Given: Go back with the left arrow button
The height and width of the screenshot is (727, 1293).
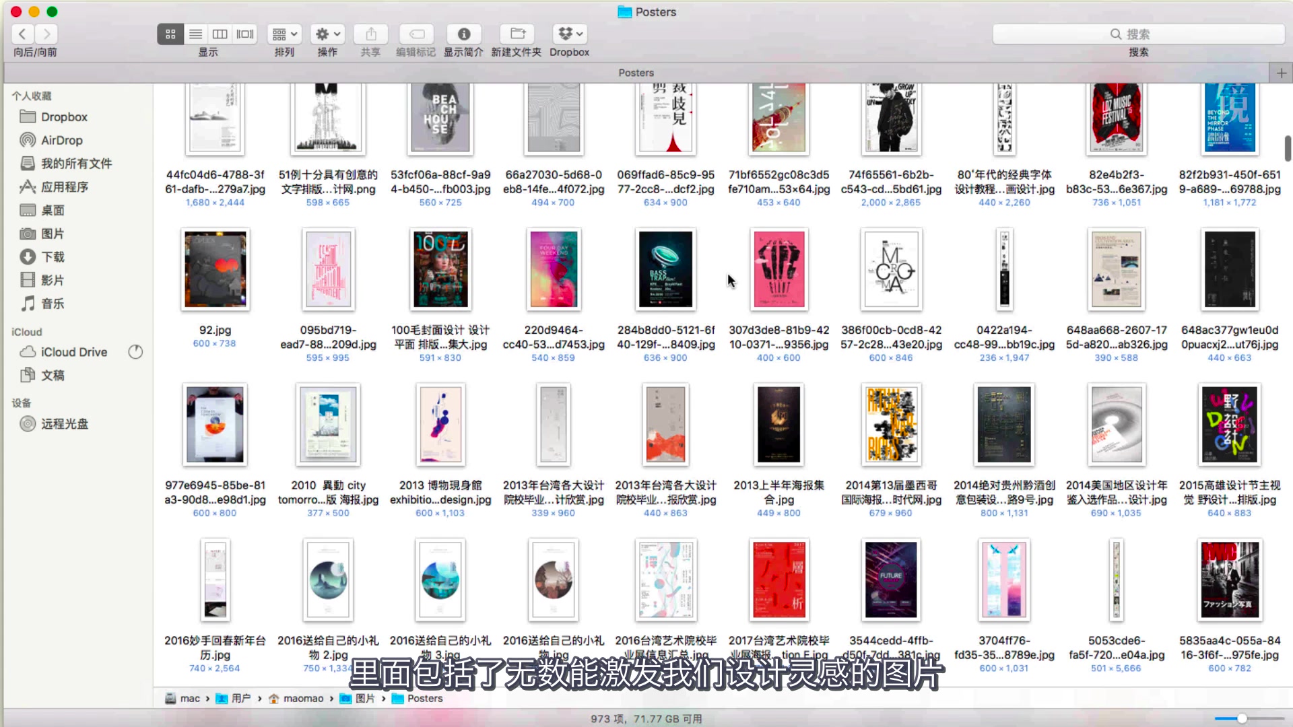Looking at the screenshot, I should [x=23, y=34].
